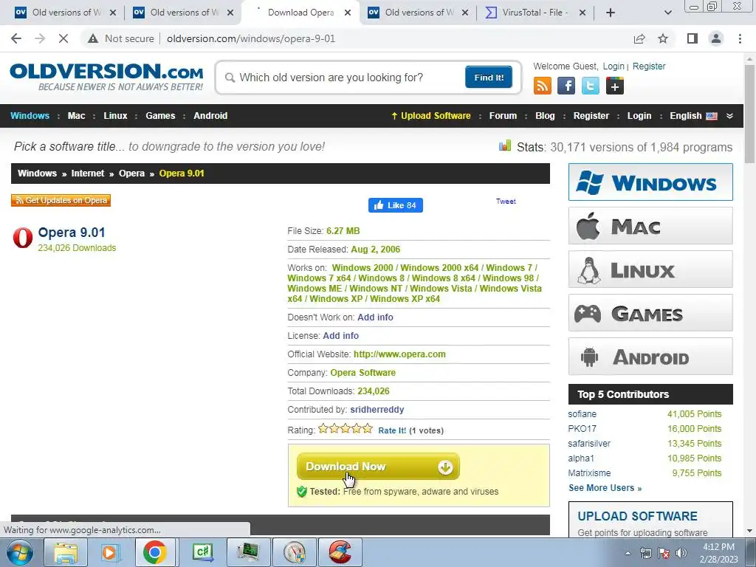Click the sofiane contributor name
The height and width of the screenshot is (567, 756).
pyautogui.click(x=582, y=414)
